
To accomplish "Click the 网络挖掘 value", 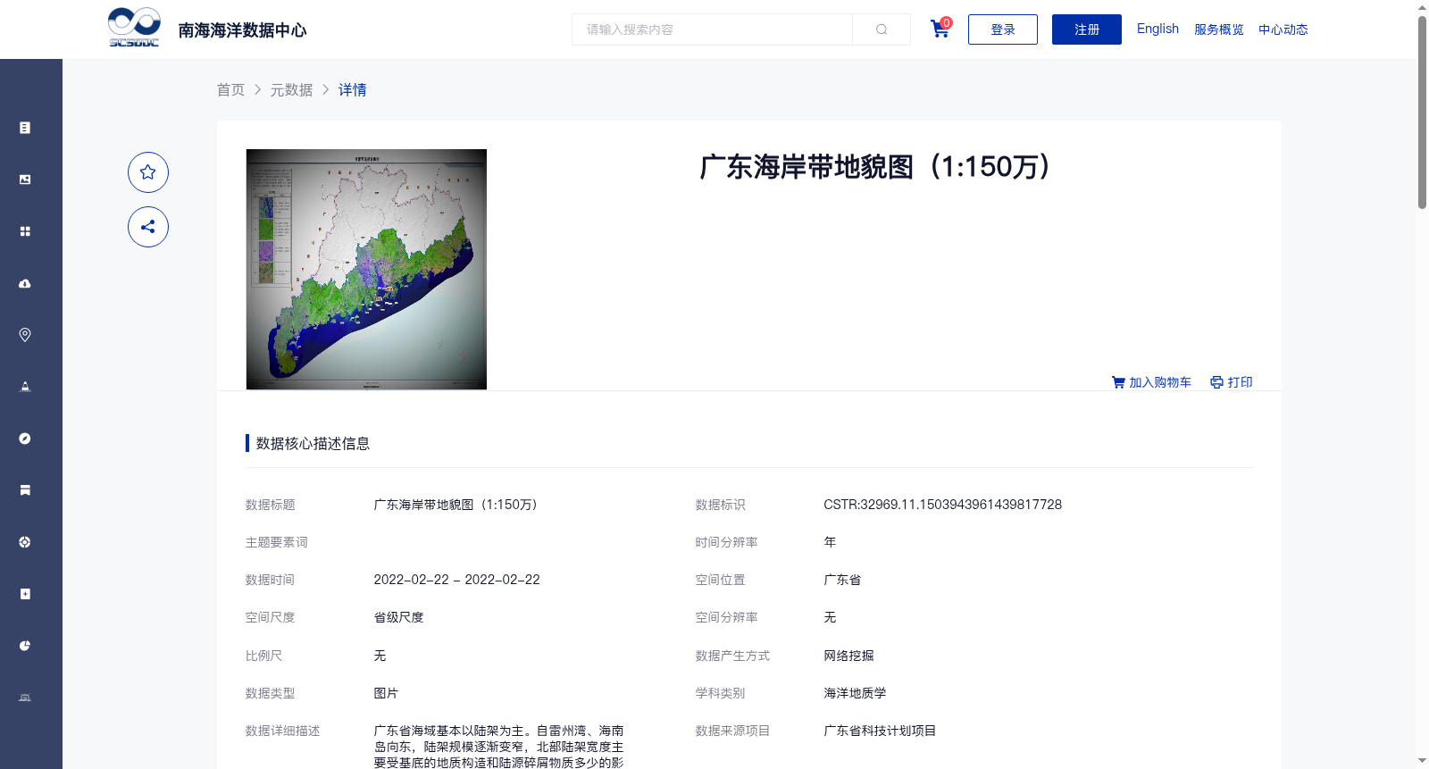I will (849, 656).
